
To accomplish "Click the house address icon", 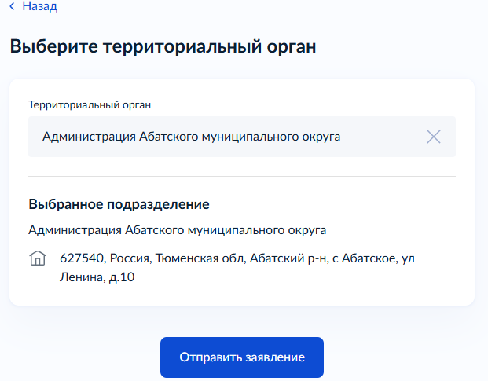I will (x=37, y=258).
